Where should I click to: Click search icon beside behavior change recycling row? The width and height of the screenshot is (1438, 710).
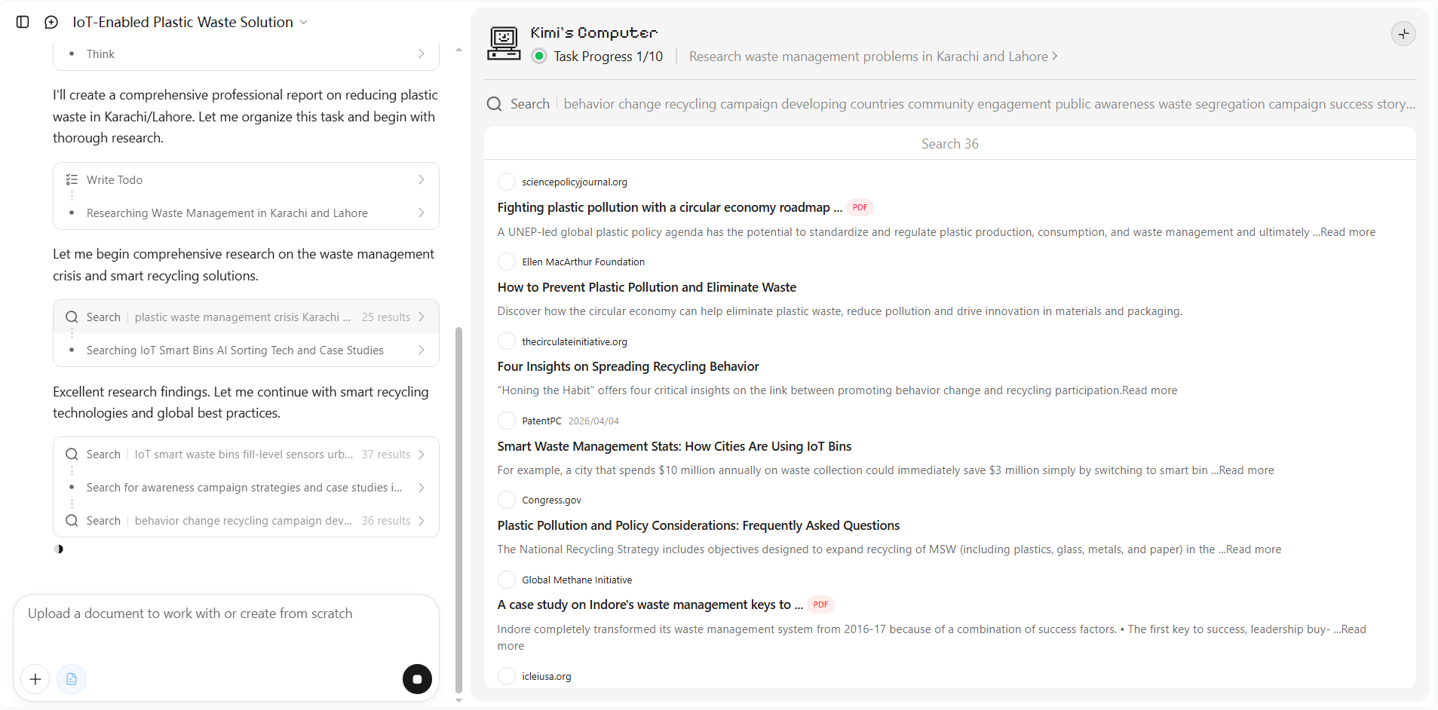click(x=72, y=521)
